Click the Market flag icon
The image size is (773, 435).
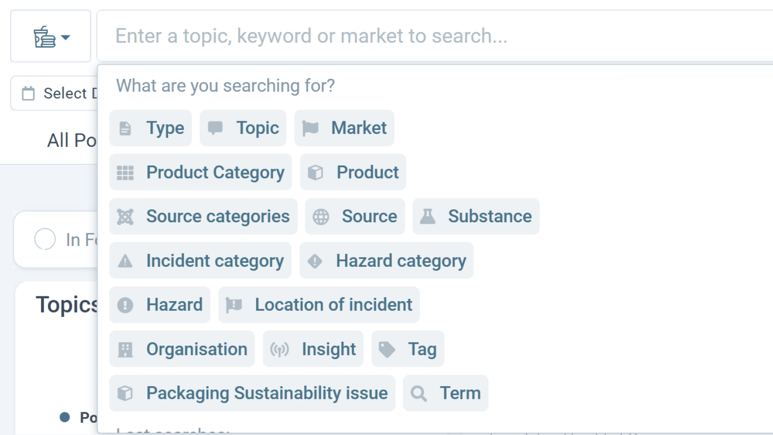(x=310, y=128)
